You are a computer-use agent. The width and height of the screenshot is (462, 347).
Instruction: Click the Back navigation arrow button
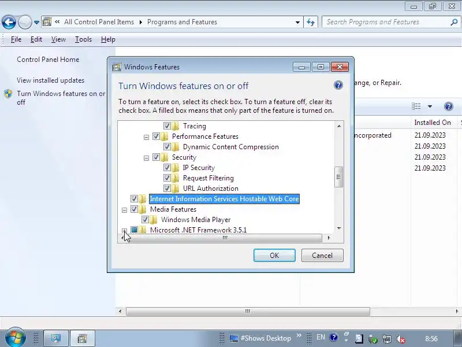9,22
